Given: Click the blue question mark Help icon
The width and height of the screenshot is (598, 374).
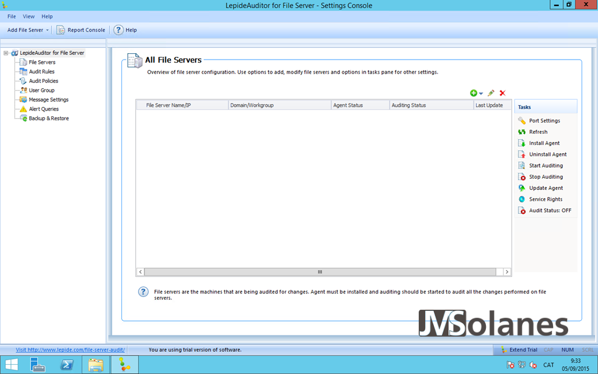Looking at the screenshot, I should pos(118,30).
